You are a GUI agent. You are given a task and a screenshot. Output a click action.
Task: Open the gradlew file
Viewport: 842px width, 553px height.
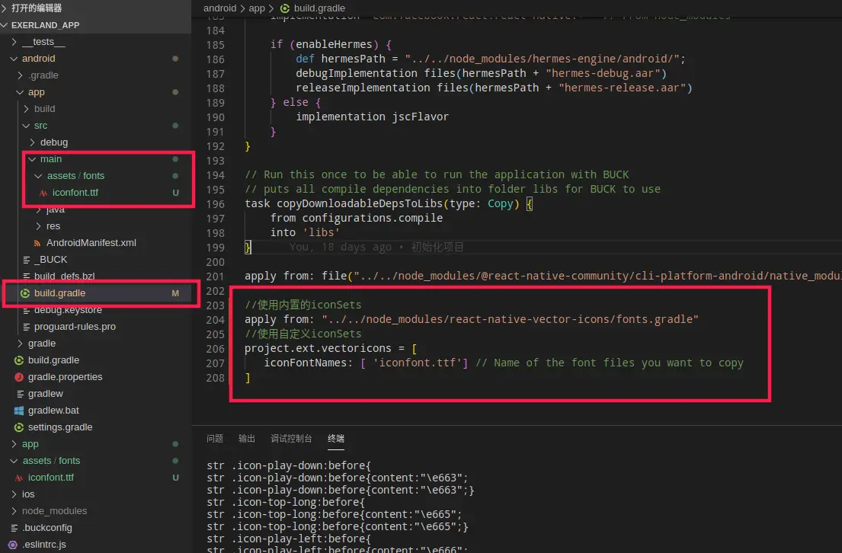45,394
